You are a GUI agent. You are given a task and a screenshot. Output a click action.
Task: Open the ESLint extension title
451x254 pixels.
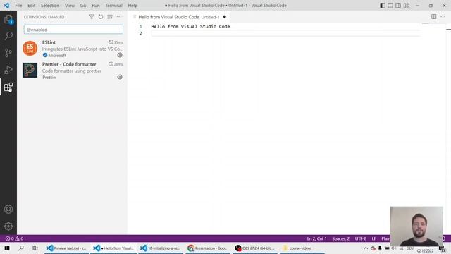[49, 42]
